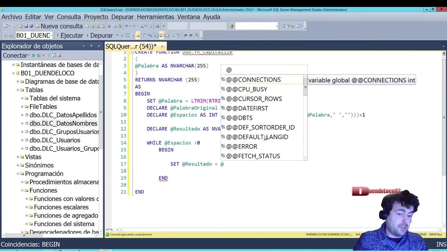Click the increase indent icon

click(190, 35)
